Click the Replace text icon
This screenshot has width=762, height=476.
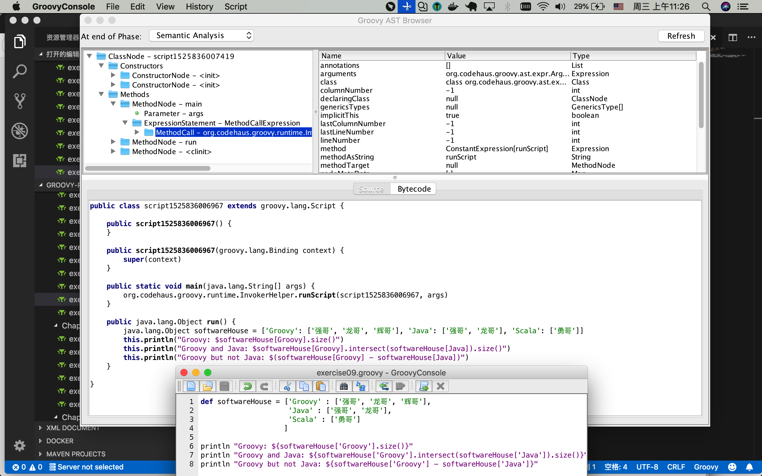tap(360, 386)
